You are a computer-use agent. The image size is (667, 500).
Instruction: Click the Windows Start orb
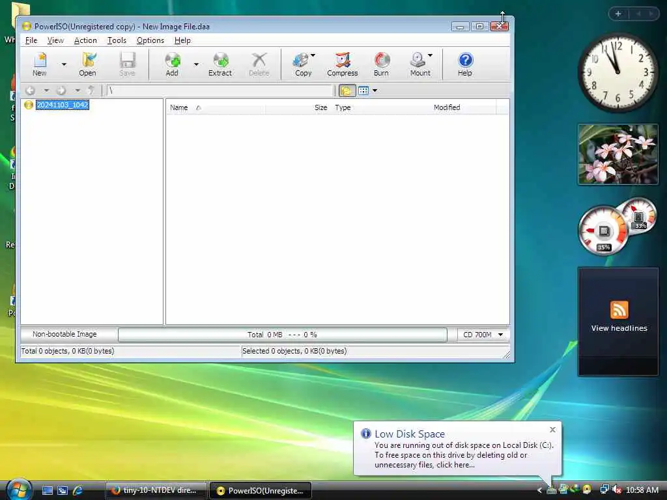18,490
